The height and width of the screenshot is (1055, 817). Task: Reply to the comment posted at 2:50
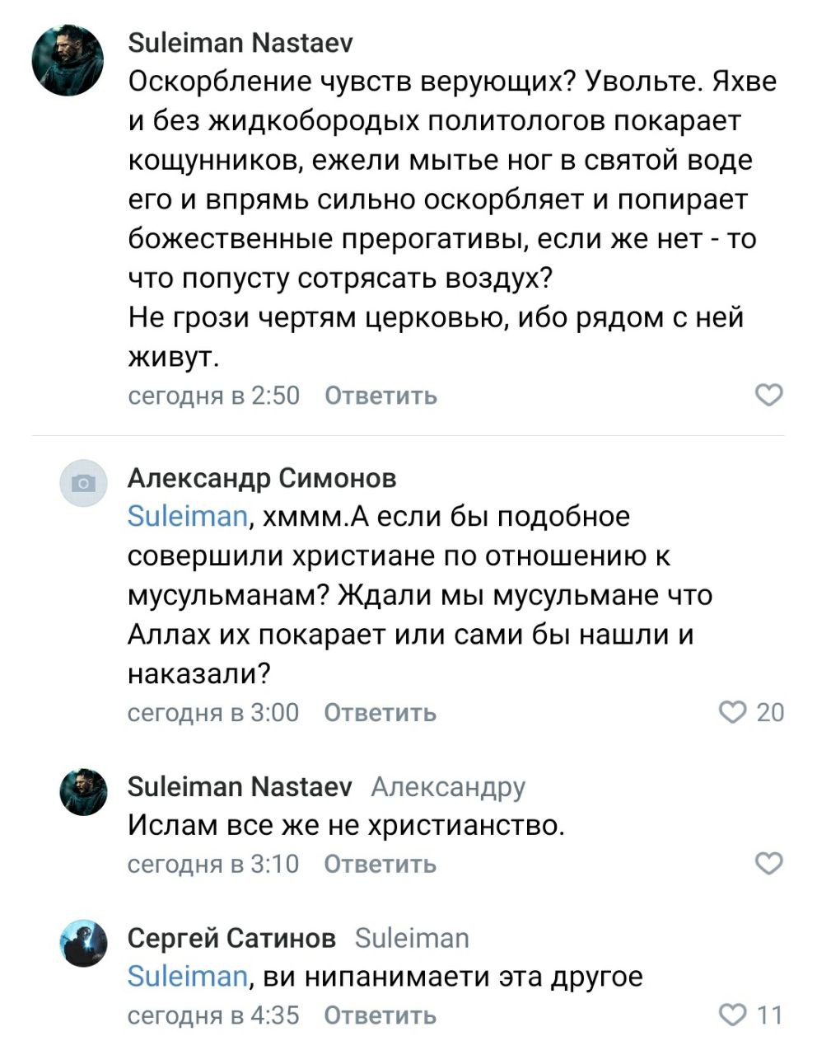click(380, 396)
